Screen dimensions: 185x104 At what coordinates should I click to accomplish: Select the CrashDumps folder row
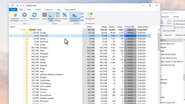tap(80, 80)
